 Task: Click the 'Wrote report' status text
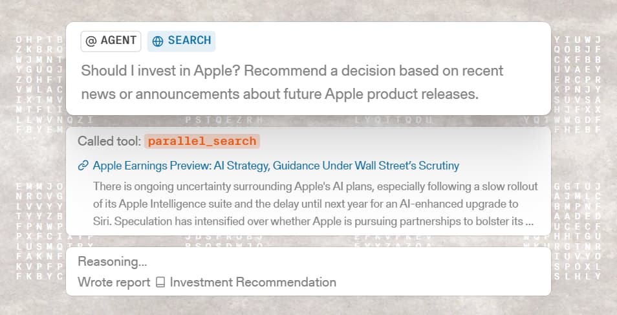coord(114,282)
